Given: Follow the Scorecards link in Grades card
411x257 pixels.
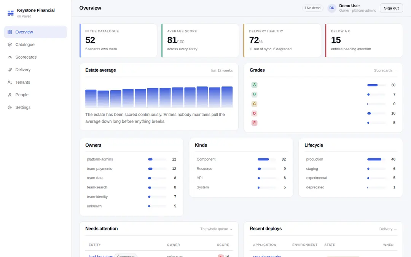Looking at the screenshot, I should pos(385,70).
